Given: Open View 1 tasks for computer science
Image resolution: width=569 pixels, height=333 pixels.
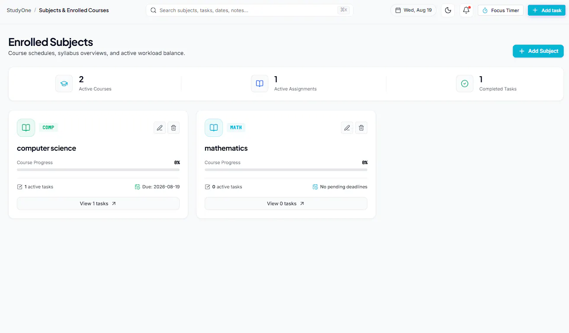Looking at the screenshot, I should [98, 204].
